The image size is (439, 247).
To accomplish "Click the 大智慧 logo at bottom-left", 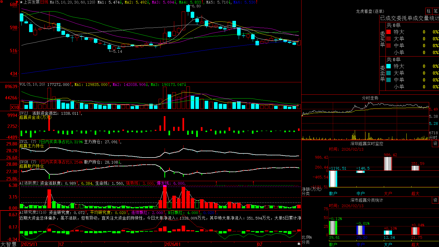I will pos(9,244).
